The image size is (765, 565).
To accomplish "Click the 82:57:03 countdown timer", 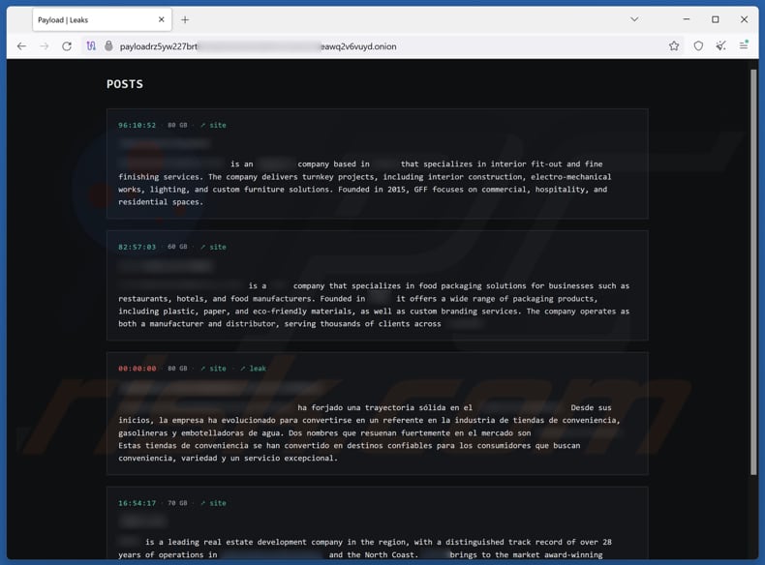I will (x=138, y=247).
